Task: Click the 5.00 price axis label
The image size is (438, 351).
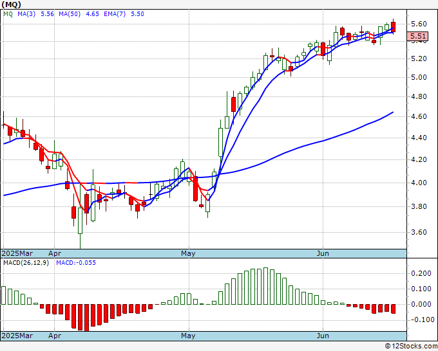Action: pyautogui.click(x=419, y=77)
